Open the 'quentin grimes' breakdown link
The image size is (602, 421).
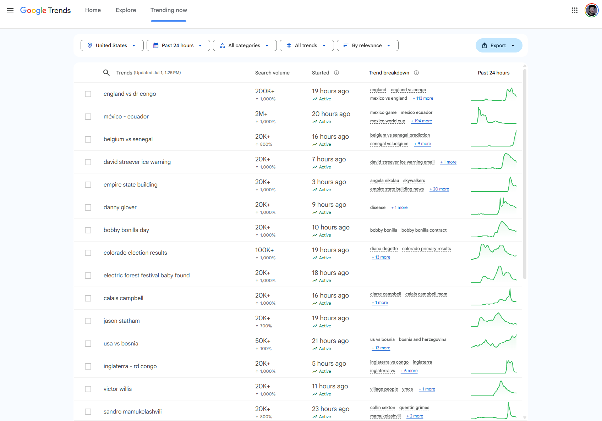[x=414, y=408]
